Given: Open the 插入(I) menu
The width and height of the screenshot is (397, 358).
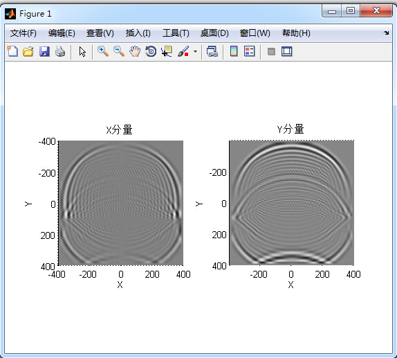Looking at the screenshot, I should click(x=138, y=33).
